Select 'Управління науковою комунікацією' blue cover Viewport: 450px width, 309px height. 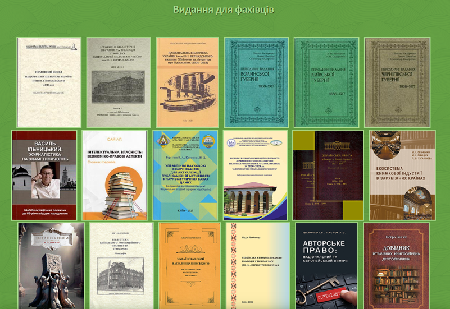(x=185, y=175)
